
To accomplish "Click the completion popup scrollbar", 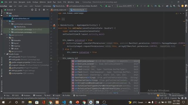I will [x=139, y=62].
